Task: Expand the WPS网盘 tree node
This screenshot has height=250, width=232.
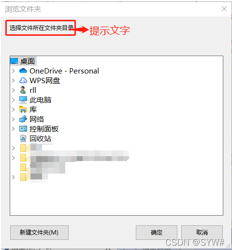Action: click(x=14, y=80)
